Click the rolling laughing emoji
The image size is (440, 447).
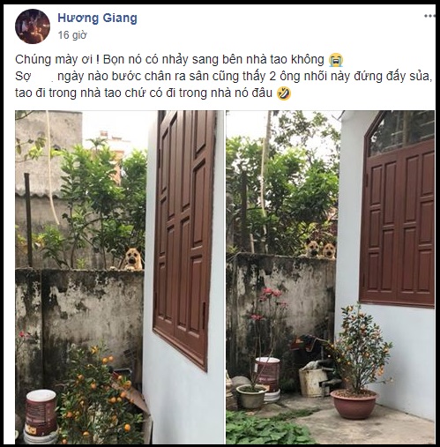[x=284, y=93]
